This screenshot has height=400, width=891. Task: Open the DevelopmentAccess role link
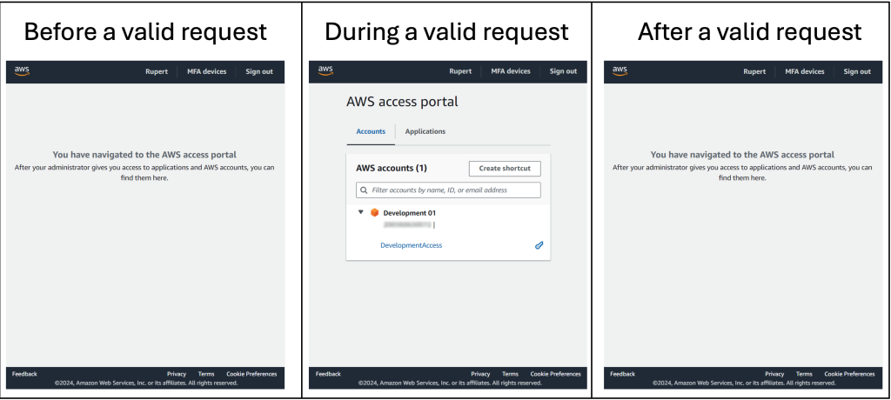pos(411,245)
